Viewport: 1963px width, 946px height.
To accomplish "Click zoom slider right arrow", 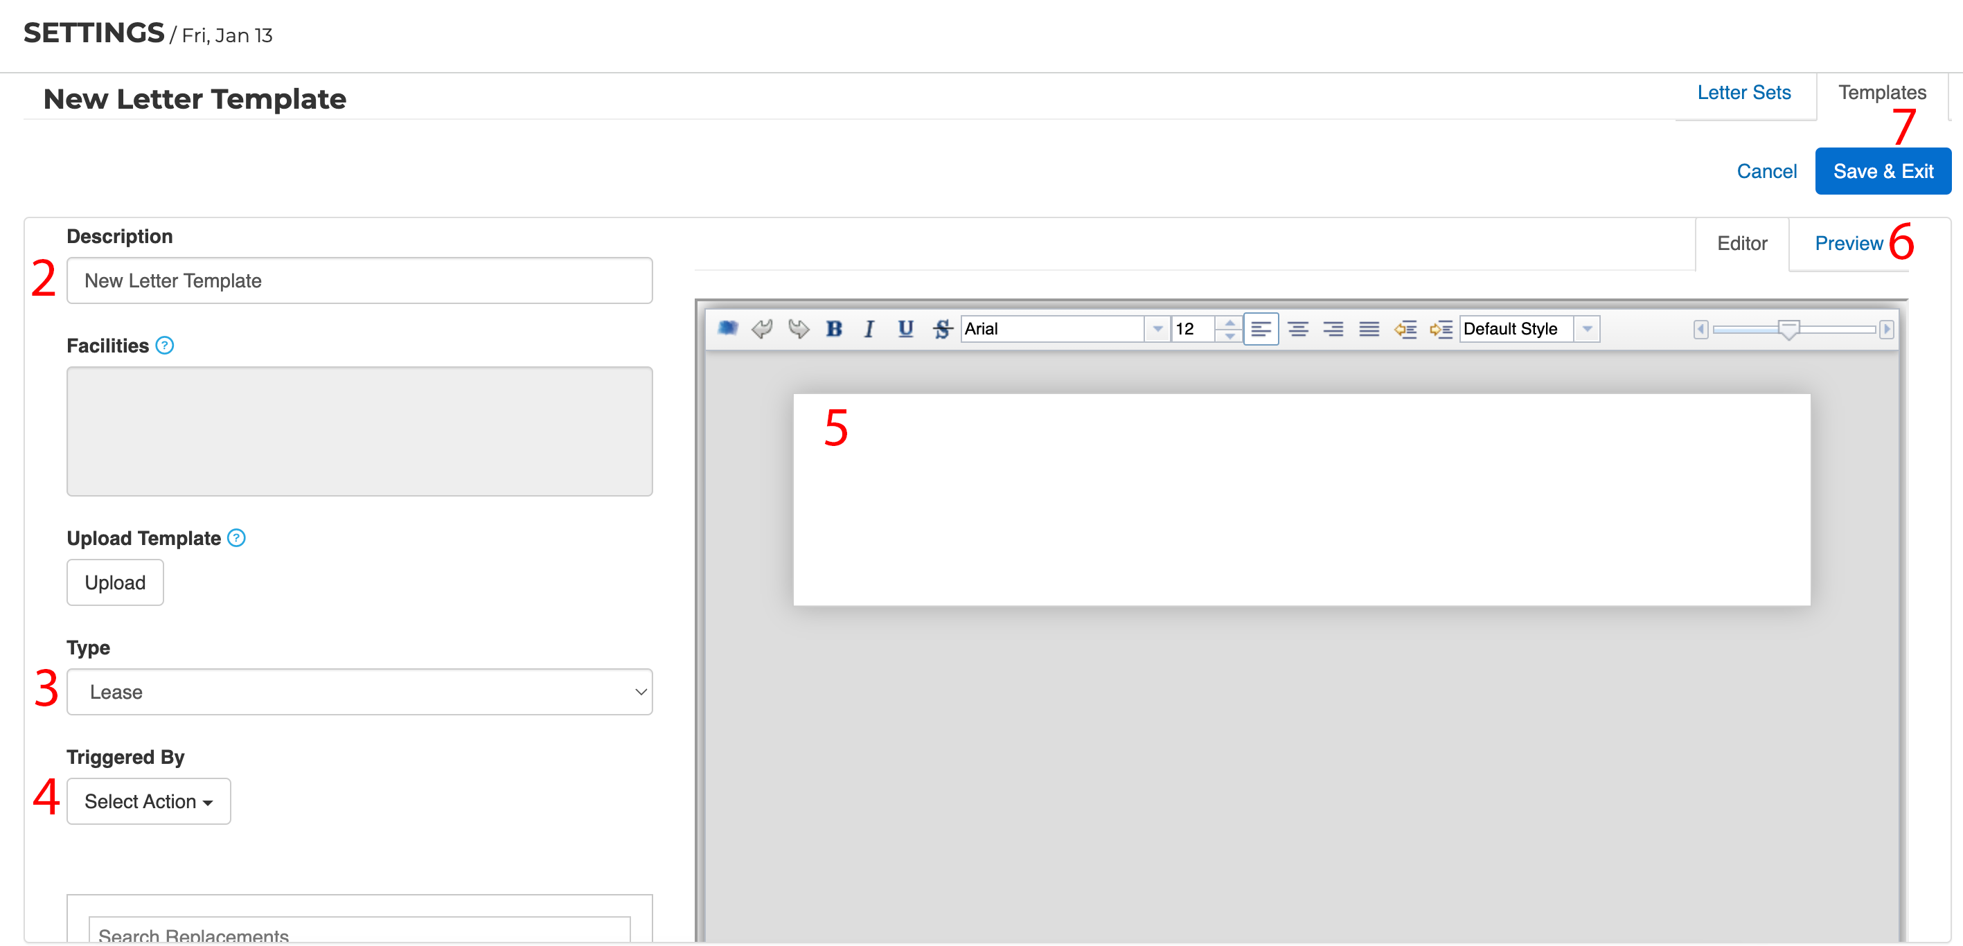I will (1886, 329).
